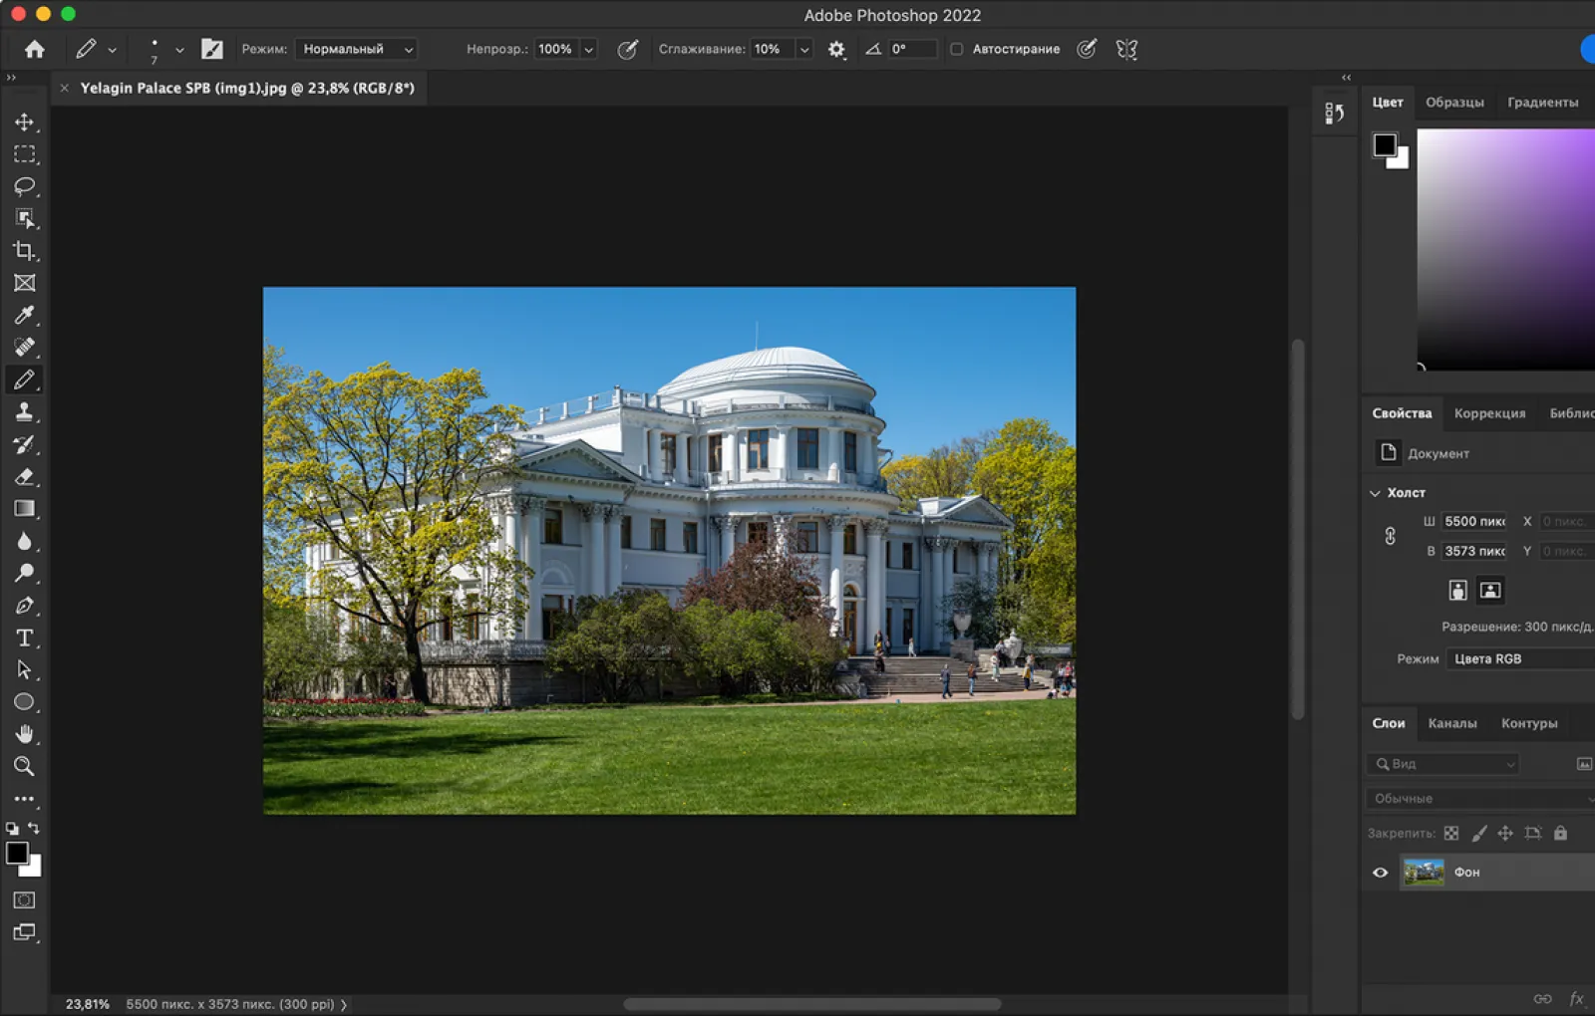The height and width of the screenshot is (1016, 1595).
Task: Select the Hand tool
Action: pyautogui.click(x=24, y=734)
